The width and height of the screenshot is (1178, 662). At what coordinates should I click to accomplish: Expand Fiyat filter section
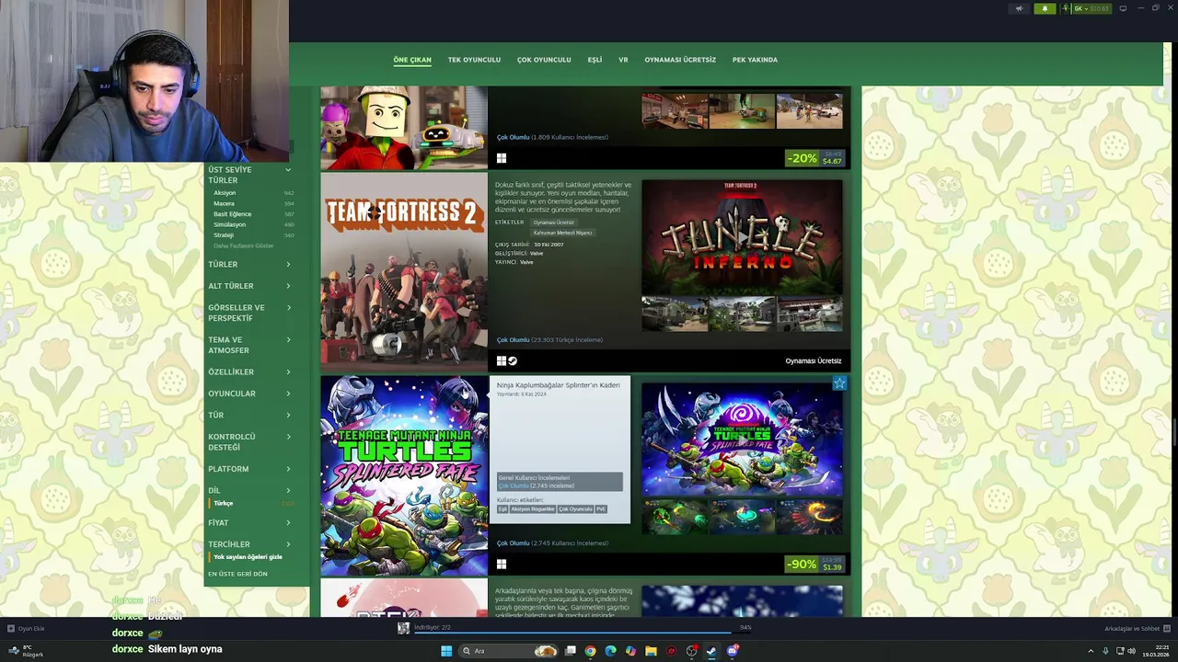pos(248,523)
